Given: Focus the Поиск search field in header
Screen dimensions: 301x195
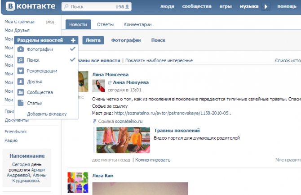Looking at the screenshot, I should 97,7.
